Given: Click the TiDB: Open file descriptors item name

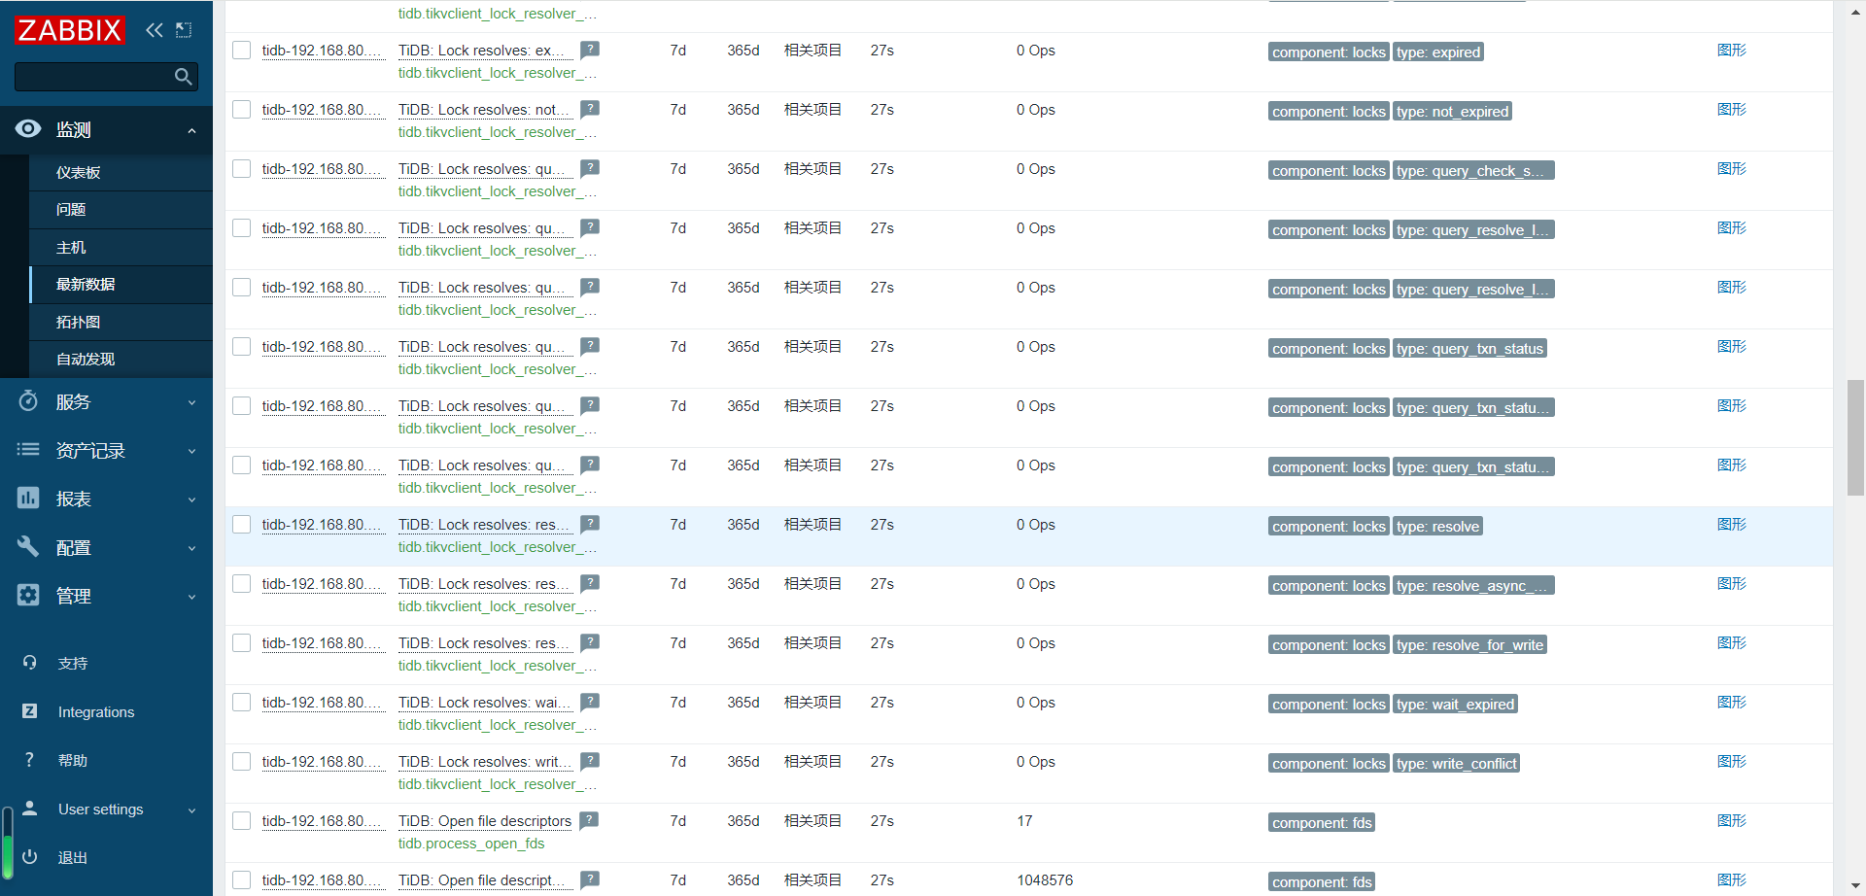Looking at the screenshot, I should 485,821.
